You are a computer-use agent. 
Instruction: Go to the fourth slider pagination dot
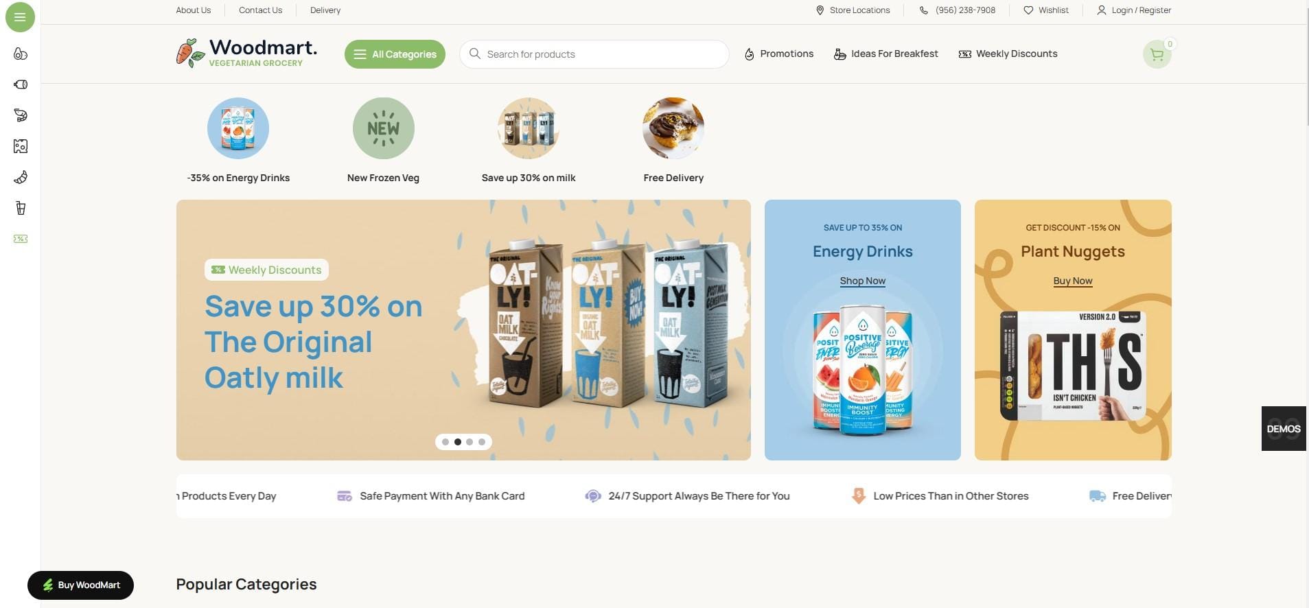click(482, 442)
